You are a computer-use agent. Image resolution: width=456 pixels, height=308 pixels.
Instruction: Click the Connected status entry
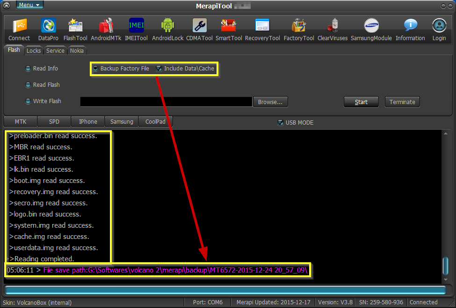coord(423,302)
